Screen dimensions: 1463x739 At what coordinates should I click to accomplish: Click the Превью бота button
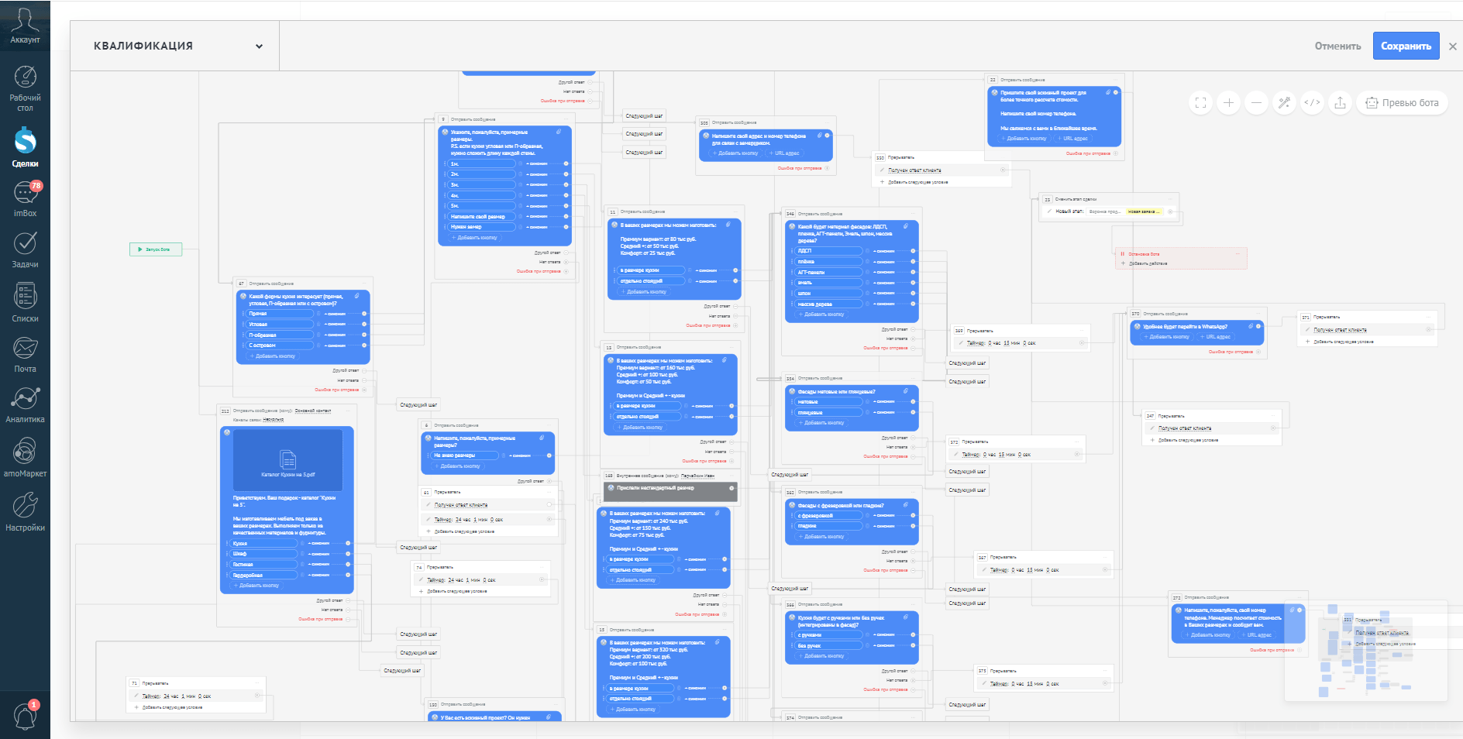coord(1403,102)
